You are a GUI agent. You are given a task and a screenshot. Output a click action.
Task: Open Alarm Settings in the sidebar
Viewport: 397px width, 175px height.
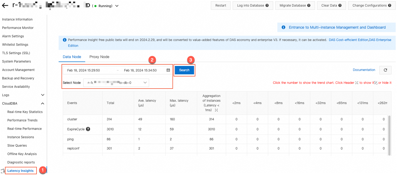[13, 36]
